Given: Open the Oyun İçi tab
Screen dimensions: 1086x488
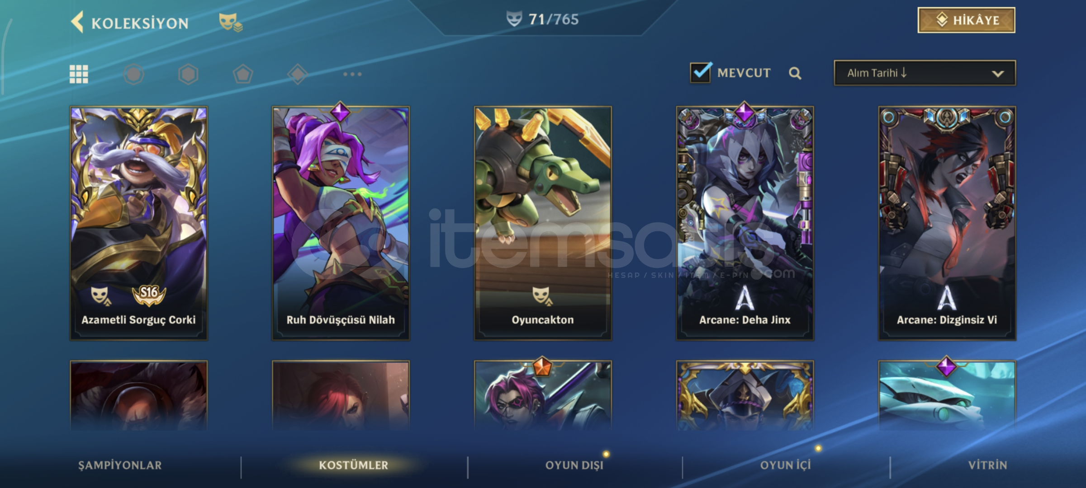Looking at the screenshot, I should (x=786, y=465).
